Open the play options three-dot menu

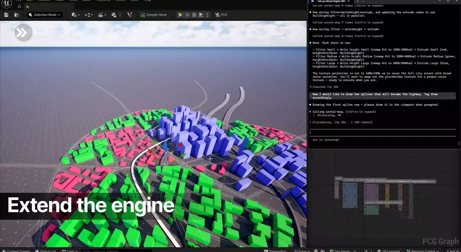click(207, 15)
